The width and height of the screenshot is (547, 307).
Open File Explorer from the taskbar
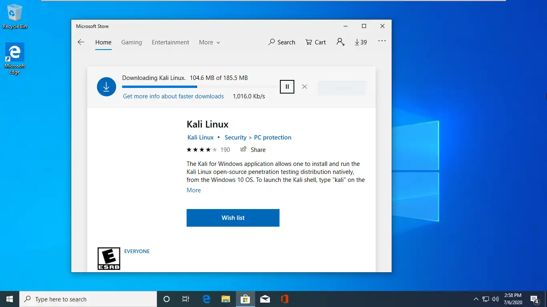pyautogui.click(x=226, y=299)
